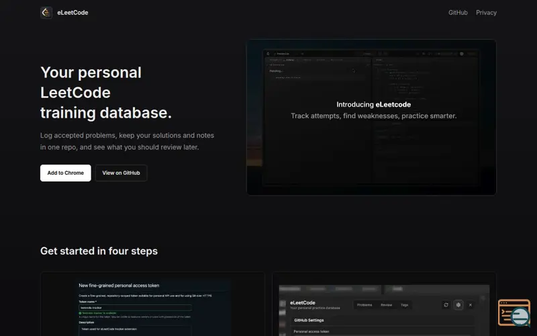This screenshot has height=336, width=537.
Task: Click the refresh icon in eLeetCode panel preview
Action: coord(446,305)
